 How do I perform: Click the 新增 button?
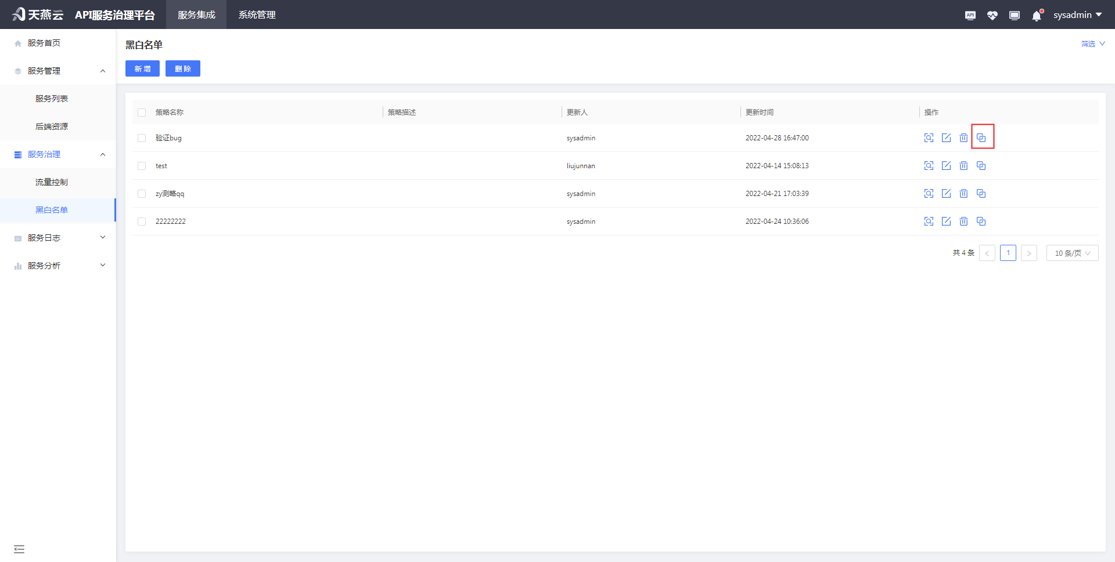[142, 68]
